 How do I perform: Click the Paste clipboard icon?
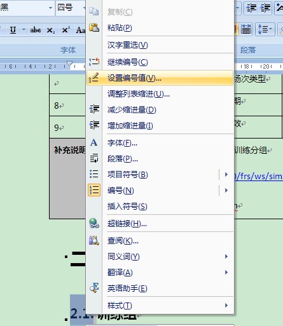(94, 27)
